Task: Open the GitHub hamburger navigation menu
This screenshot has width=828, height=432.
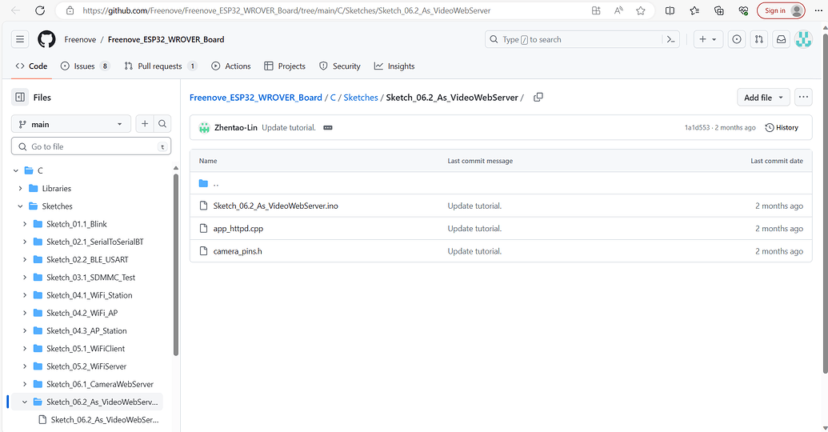Action: click(20, 39)
